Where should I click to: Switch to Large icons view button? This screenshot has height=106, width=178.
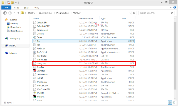[174, 102]
